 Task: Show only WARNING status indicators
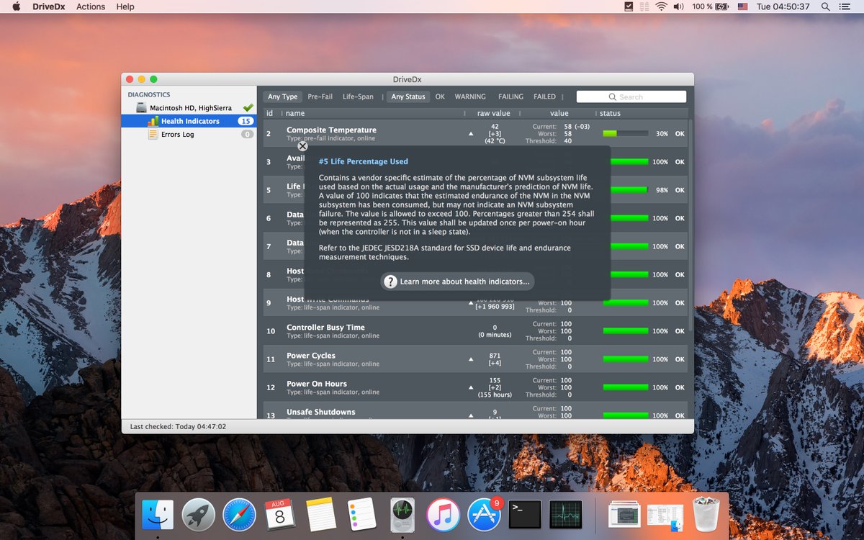[x=470, y=96]
